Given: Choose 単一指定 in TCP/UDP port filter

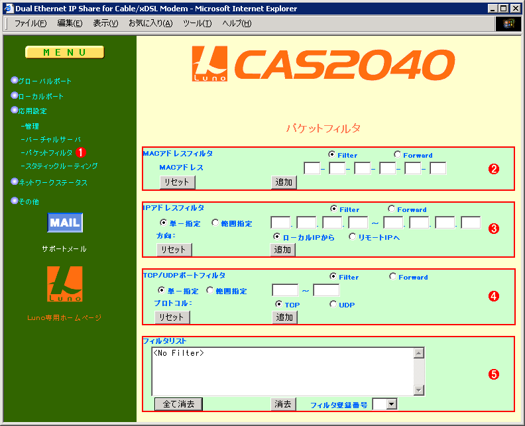Looking at the screenshot, I should (x=161, y=290).
